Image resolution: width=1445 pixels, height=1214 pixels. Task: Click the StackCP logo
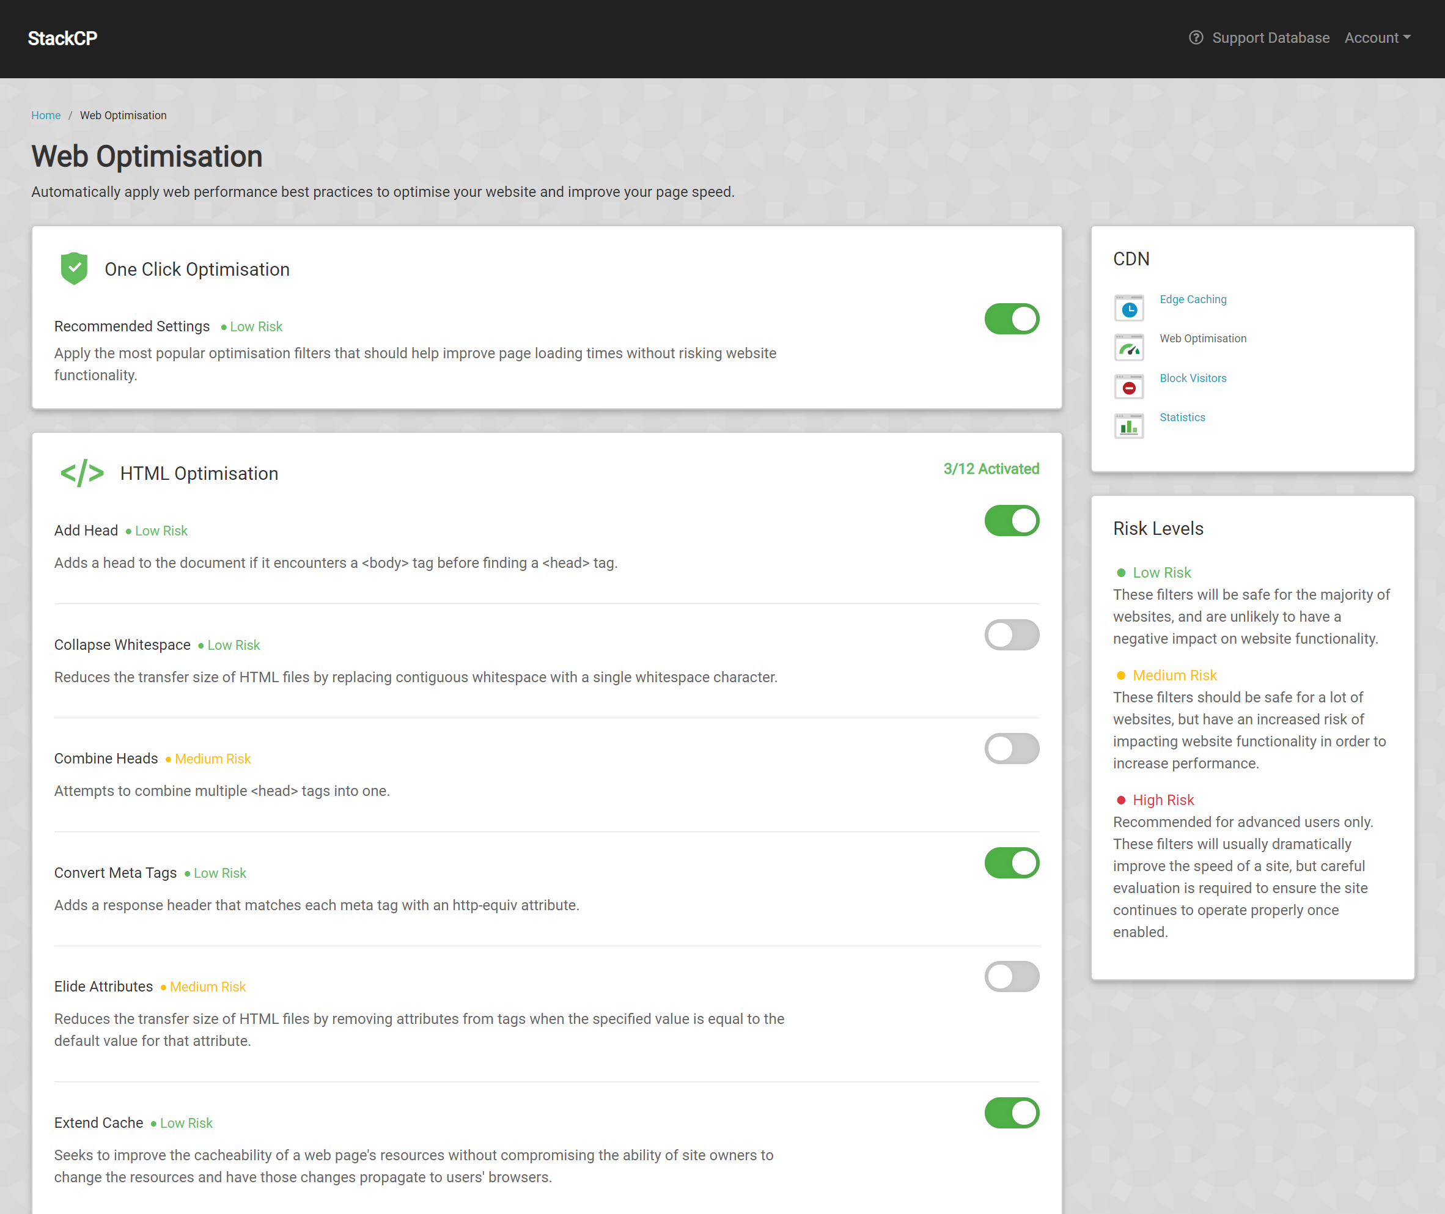pos(62,39)
